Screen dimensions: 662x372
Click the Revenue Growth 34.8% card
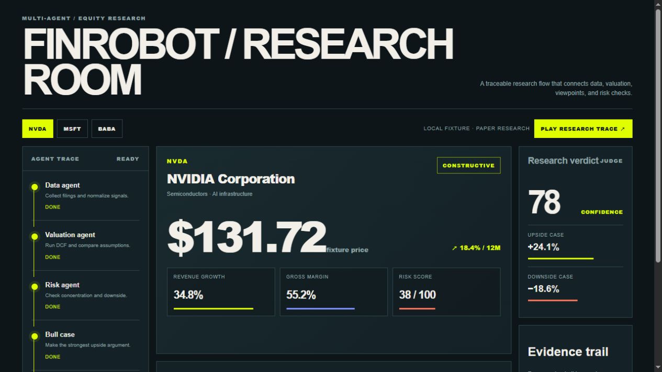(x=221, y=292)
